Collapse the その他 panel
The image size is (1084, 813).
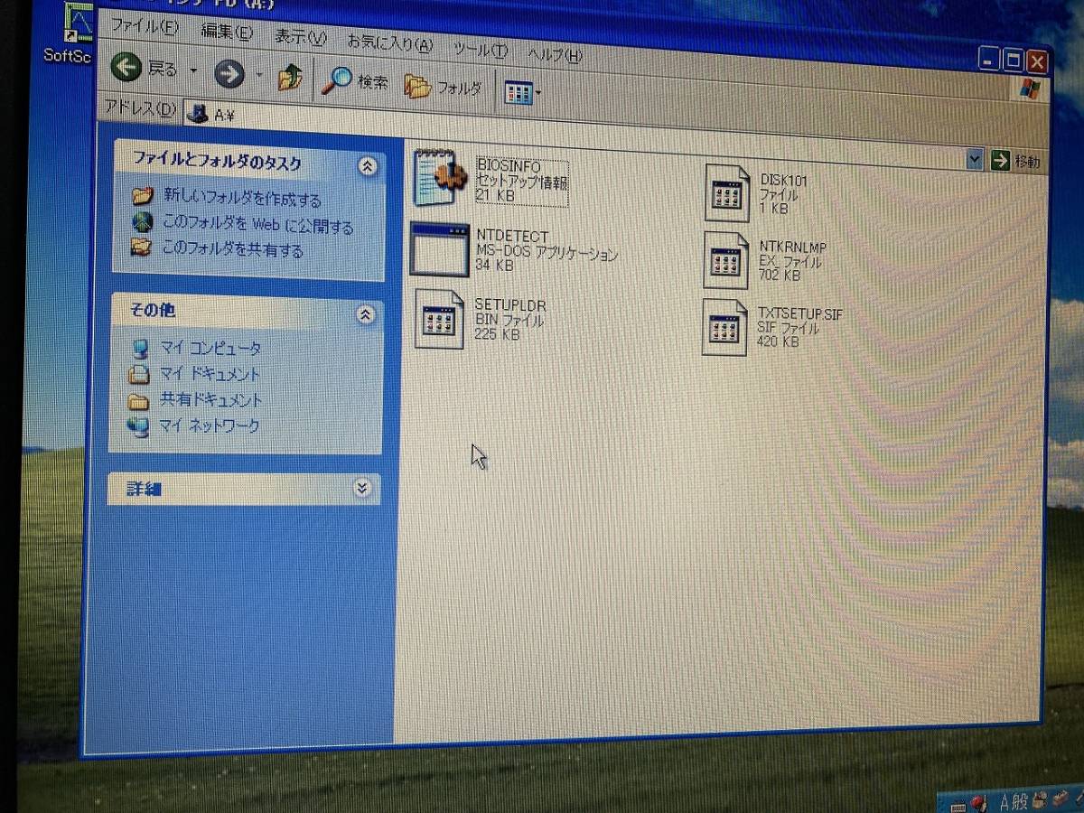coord(365,314)
